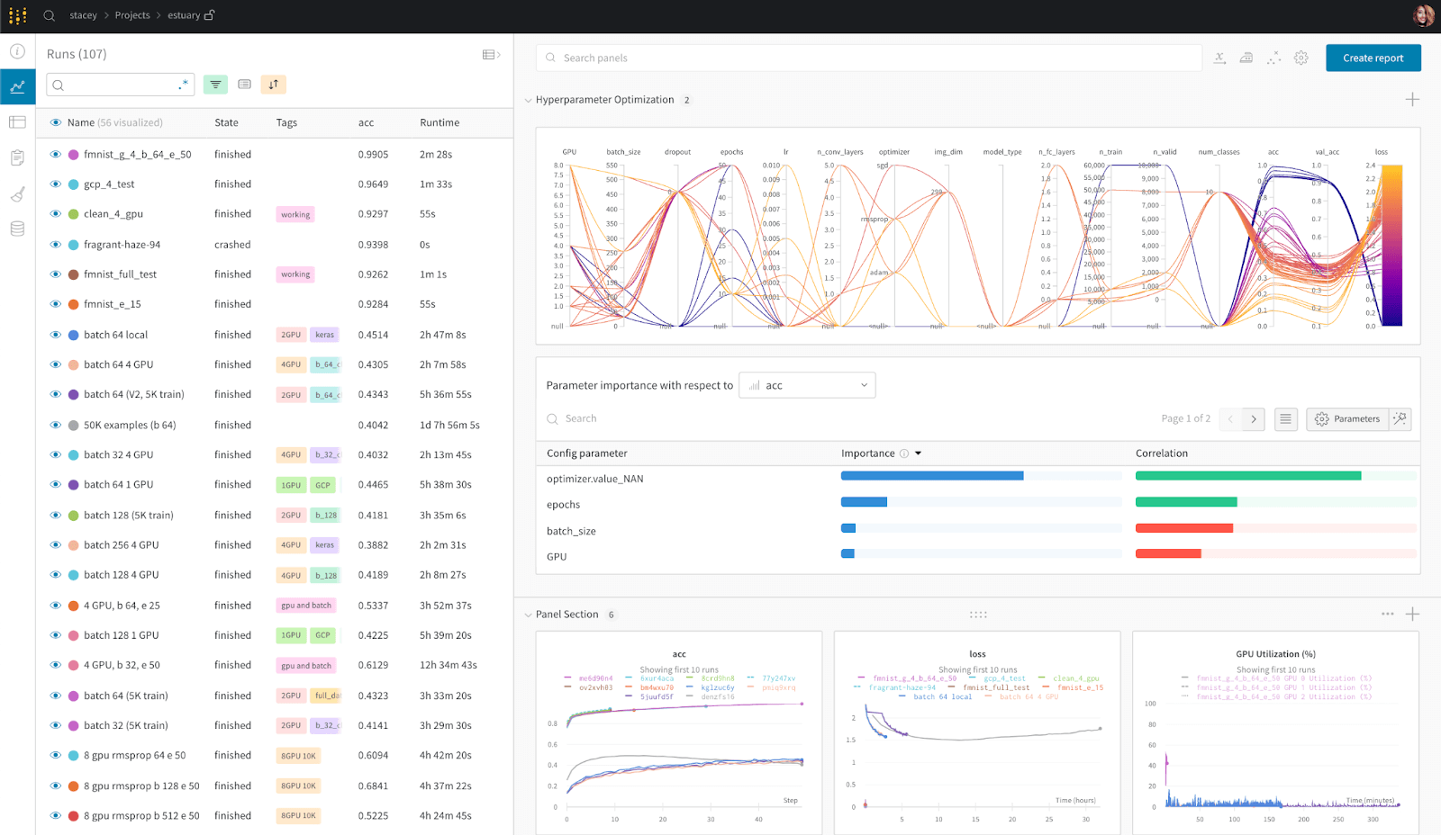The width and height of the screenshot is (1441, 835).
Task: Open the sweeps broom sidebar icon
Action: pos(17,193)
